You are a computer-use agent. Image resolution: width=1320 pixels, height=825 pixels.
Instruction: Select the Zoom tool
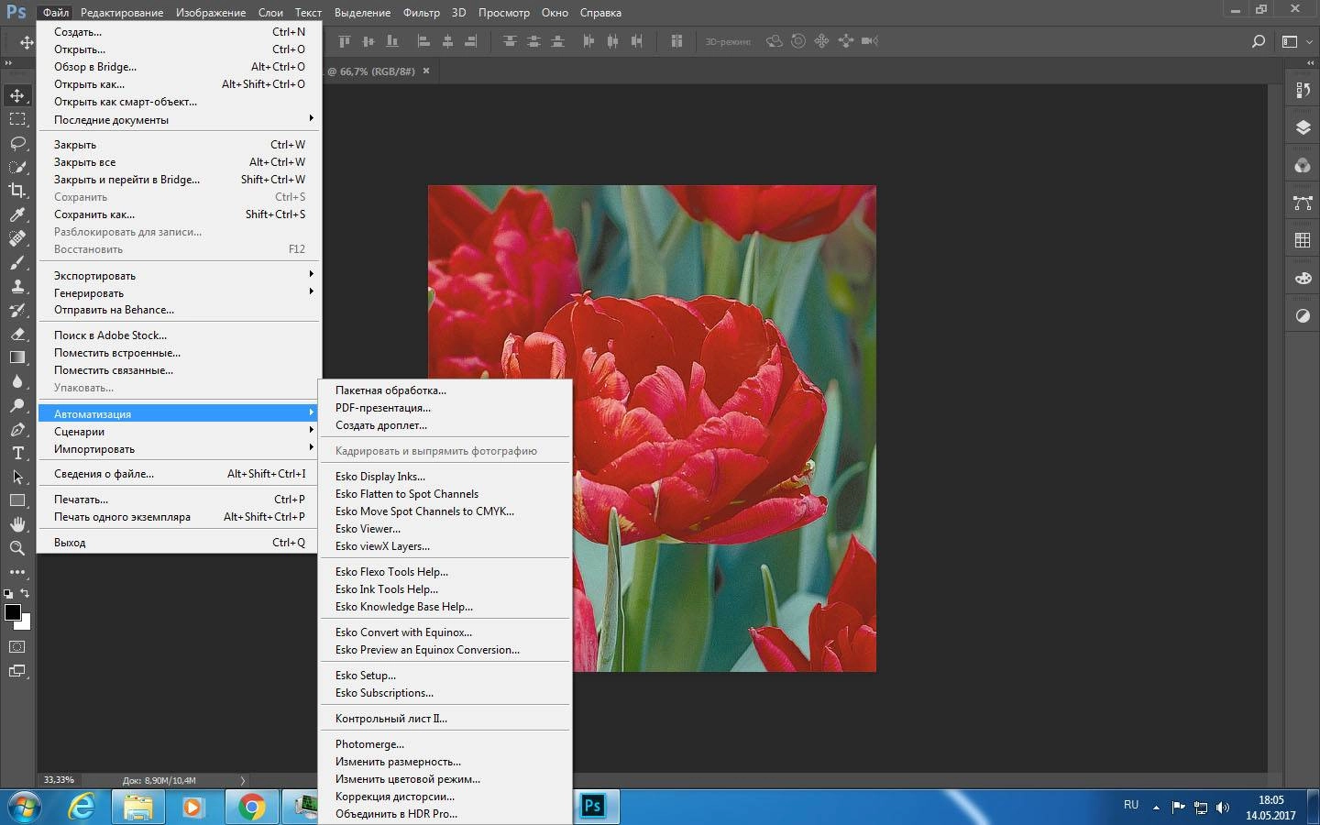pos(17,548)
